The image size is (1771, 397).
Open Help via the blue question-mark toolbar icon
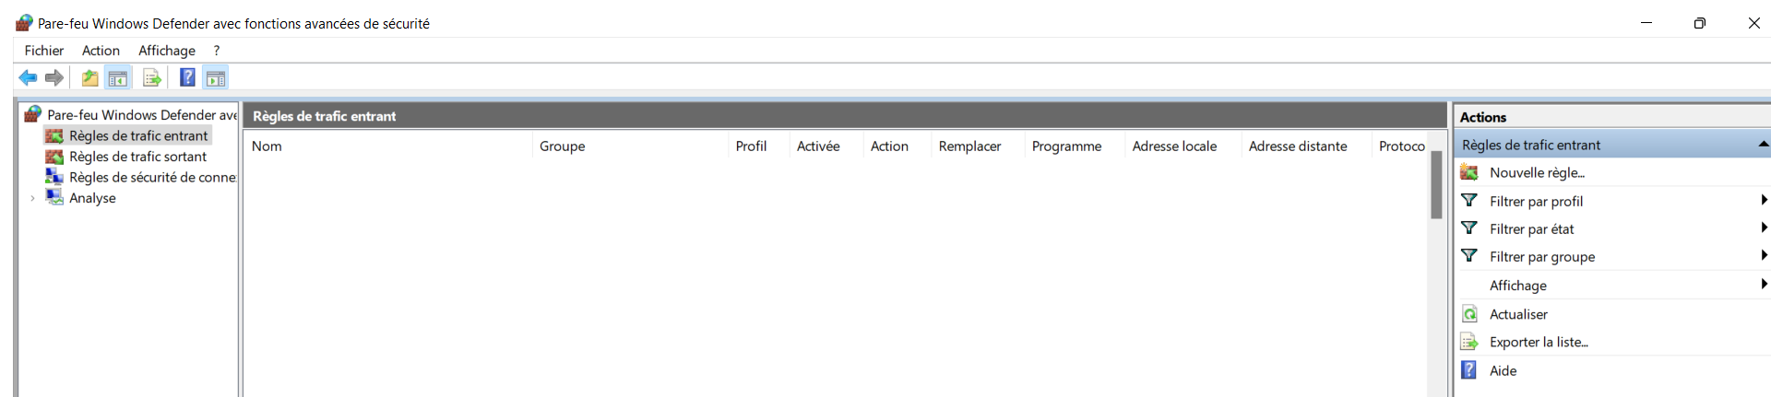point(187,78)
